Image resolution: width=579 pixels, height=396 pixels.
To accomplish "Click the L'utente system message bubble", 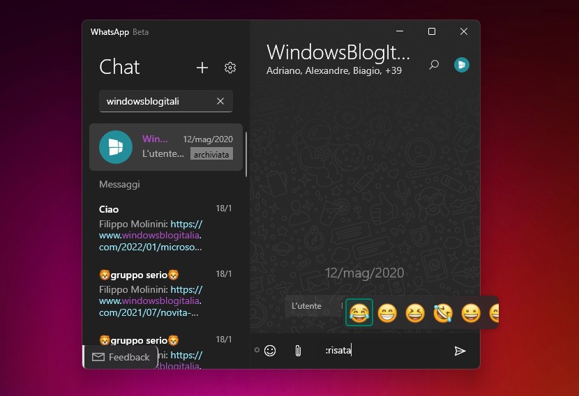I will pyautogui.click(x=313, y=306).
